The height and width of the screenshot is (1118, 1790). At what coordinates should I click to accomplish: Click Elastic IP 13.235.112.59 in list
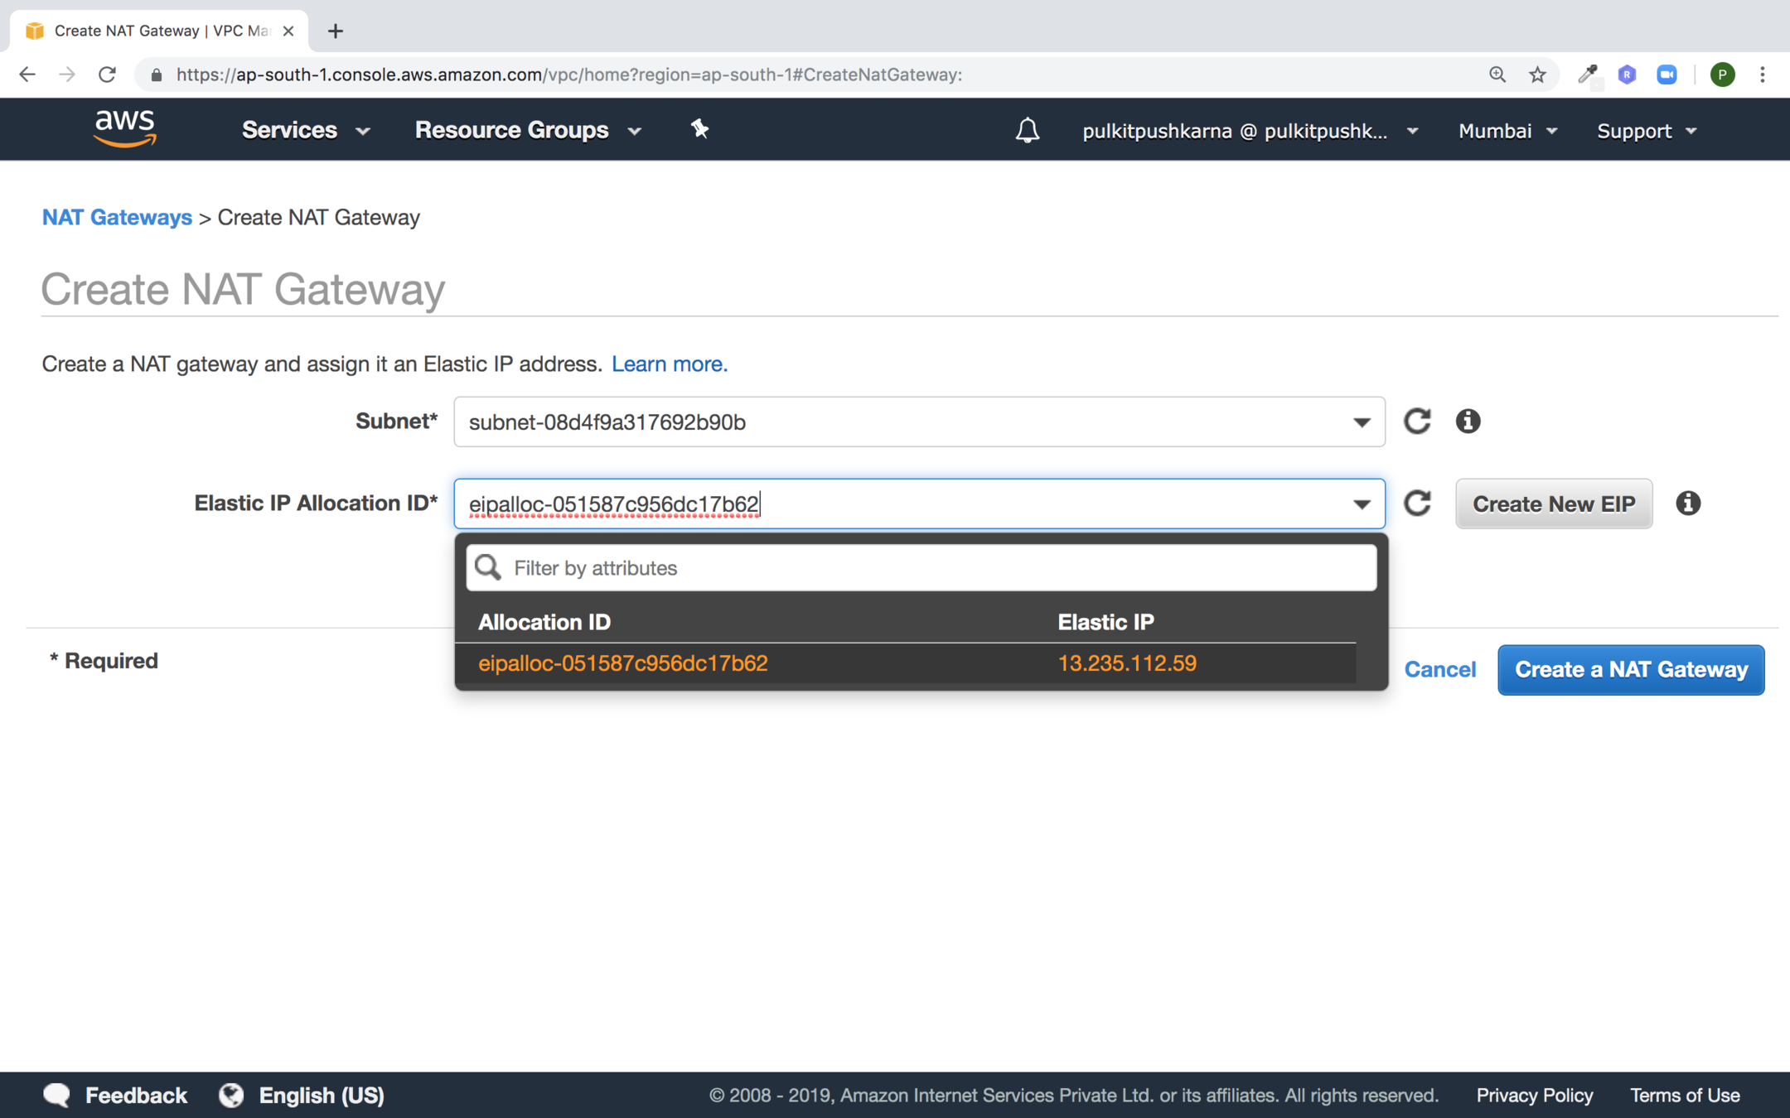coord(1127,663)
